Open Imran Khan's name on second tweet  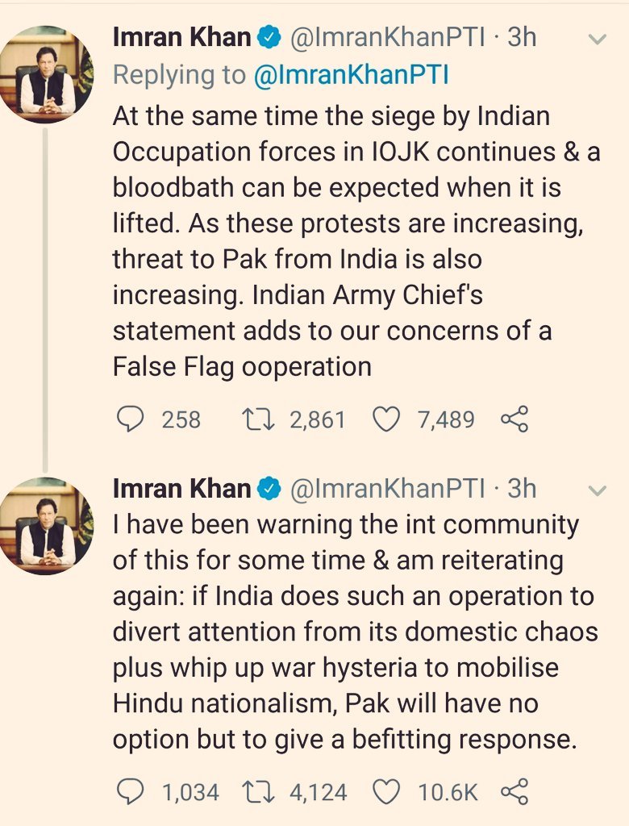coord(181,489)
